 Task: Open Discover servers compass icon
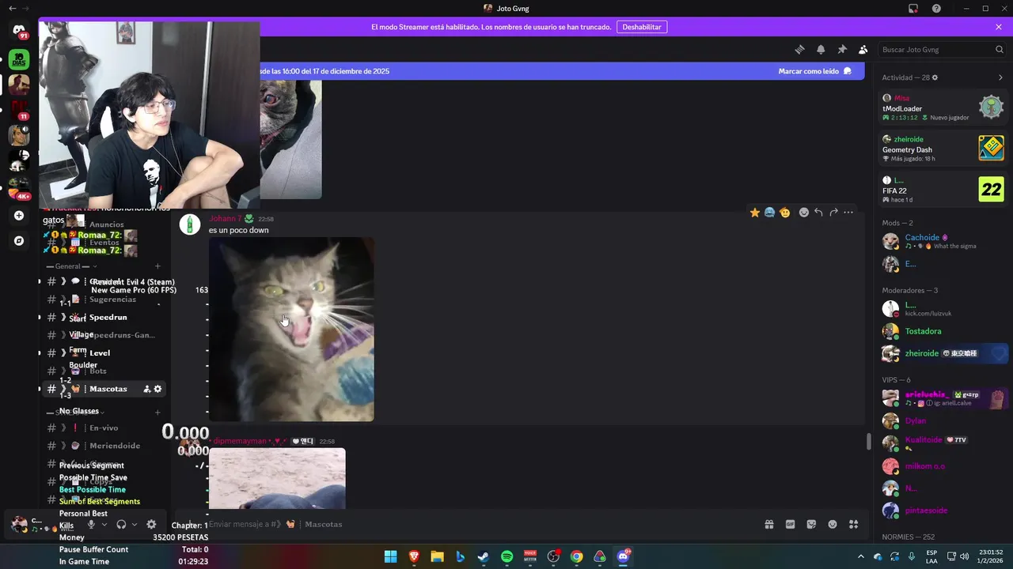[x=19, y=241]
